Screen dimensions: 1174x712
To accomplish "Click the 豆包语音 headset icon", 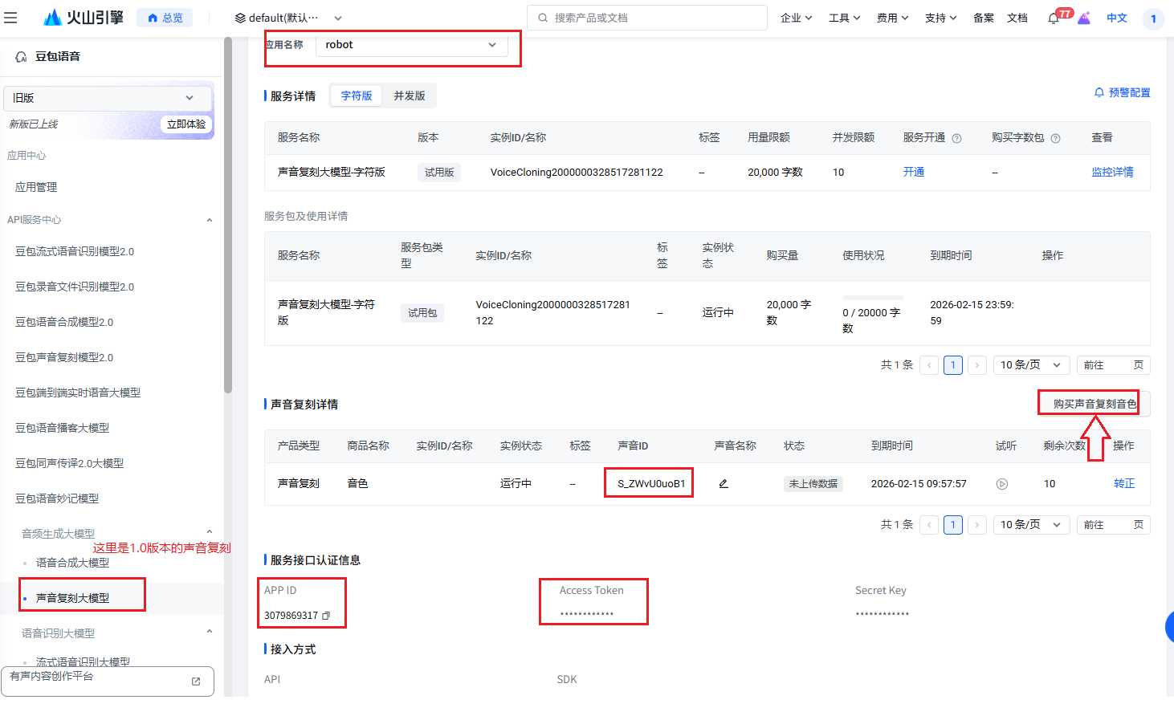I will 21,57.
